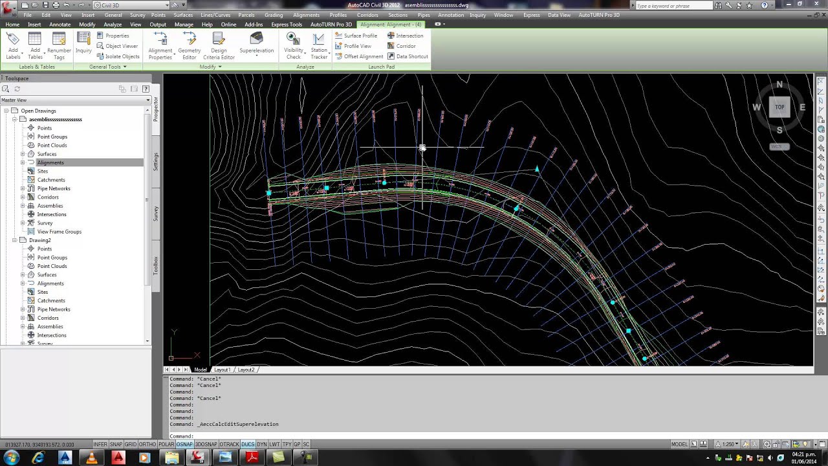
Task: Open the Settings tab of Toolspace
Action: tap(156, 162)
